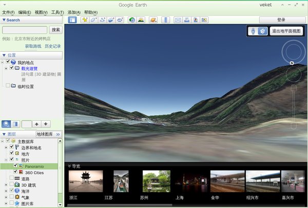Click the 获取路线 link
This screenshot has width=308, height=208.
pyautogui.click(x=34, y=46)
